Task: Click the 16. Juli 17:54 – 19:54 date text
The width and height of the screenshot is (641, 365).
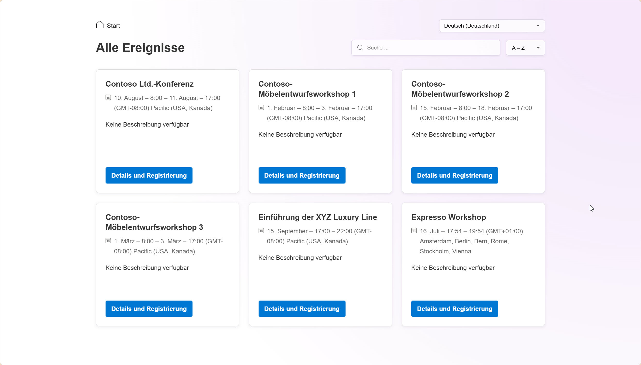Action: [x=471, y=241]
